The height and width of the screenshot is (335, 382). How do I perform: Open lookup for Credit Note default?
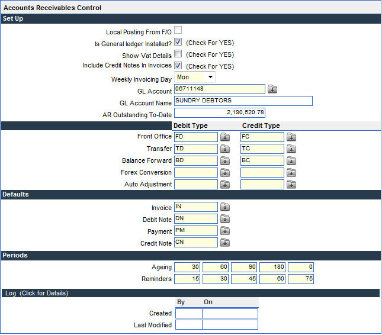pyautogui.click(x=225, y=243)
